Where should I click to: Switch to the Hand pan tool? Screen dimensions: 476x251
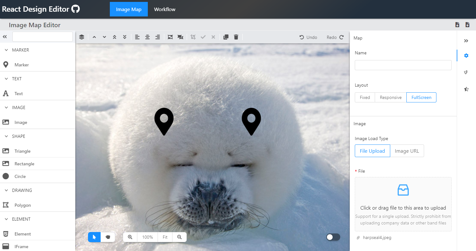coord(108,237)
